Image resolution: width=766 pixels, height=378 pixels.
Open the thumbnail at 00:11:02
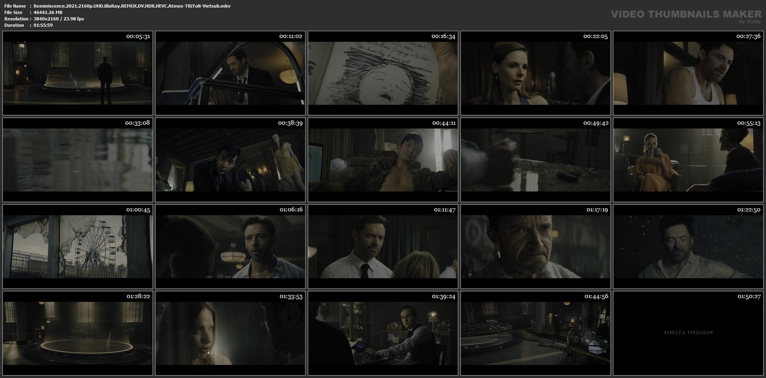coord(230,73)
